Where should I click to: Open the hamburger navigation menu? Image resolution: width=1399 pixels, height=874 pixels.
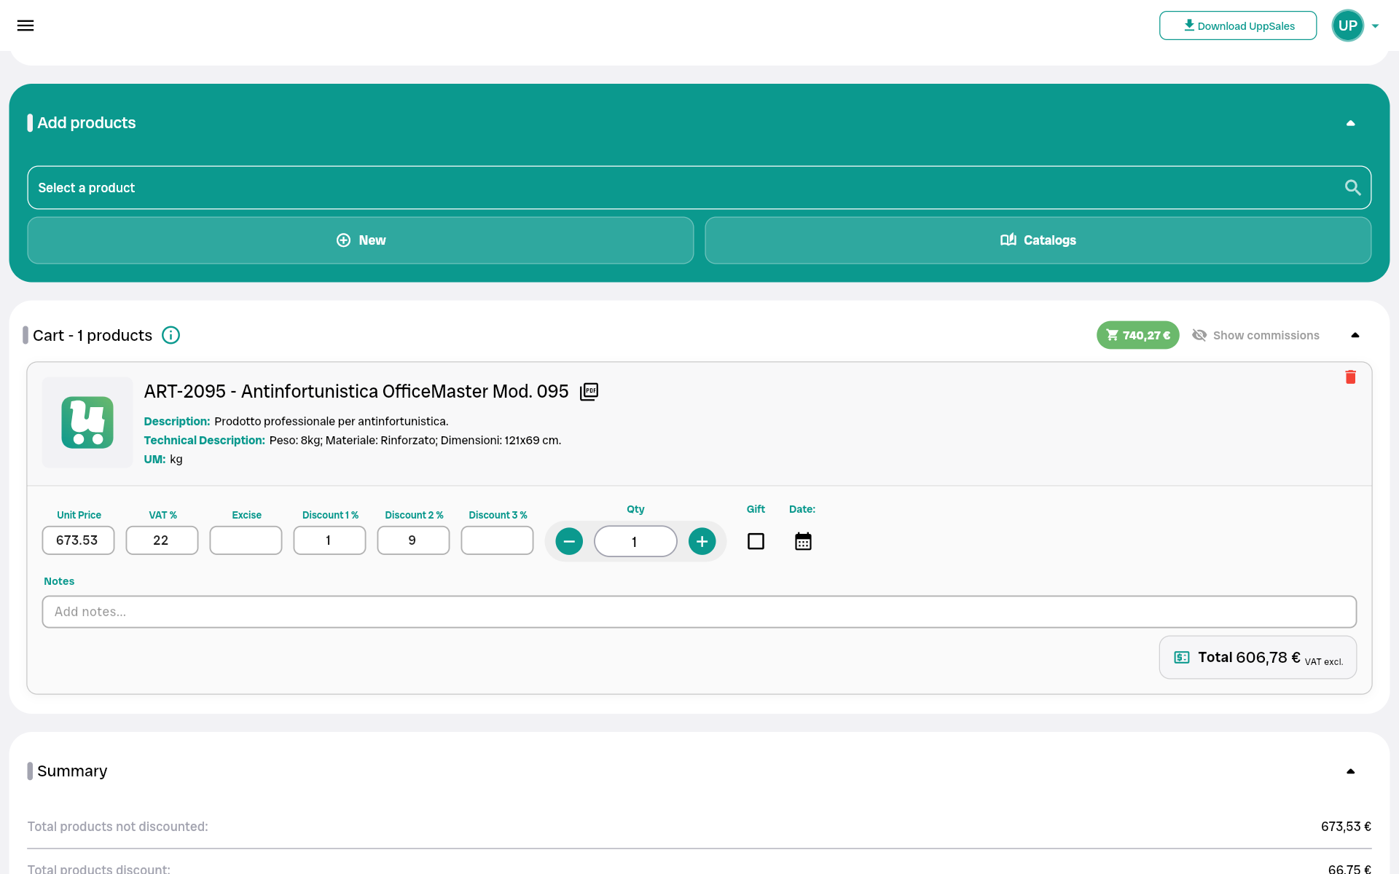point(26,25)
